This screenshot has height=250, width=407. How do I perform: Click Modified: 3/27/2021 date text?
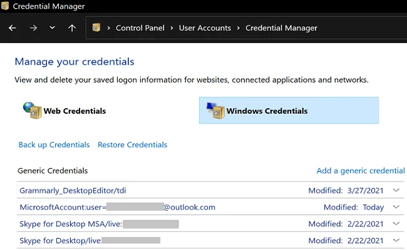pyautogui.click(x=346, y=191)
